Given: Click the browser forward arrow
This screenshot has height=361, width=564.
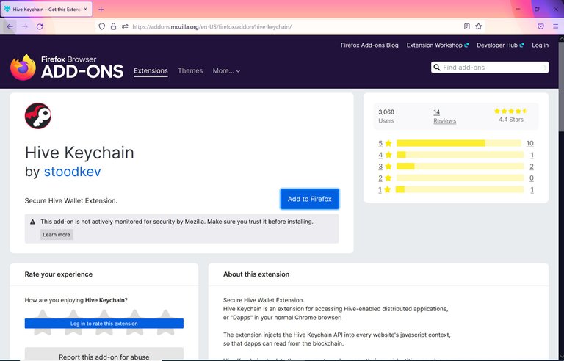Looking at the screenshot, I should pos(24,26).
